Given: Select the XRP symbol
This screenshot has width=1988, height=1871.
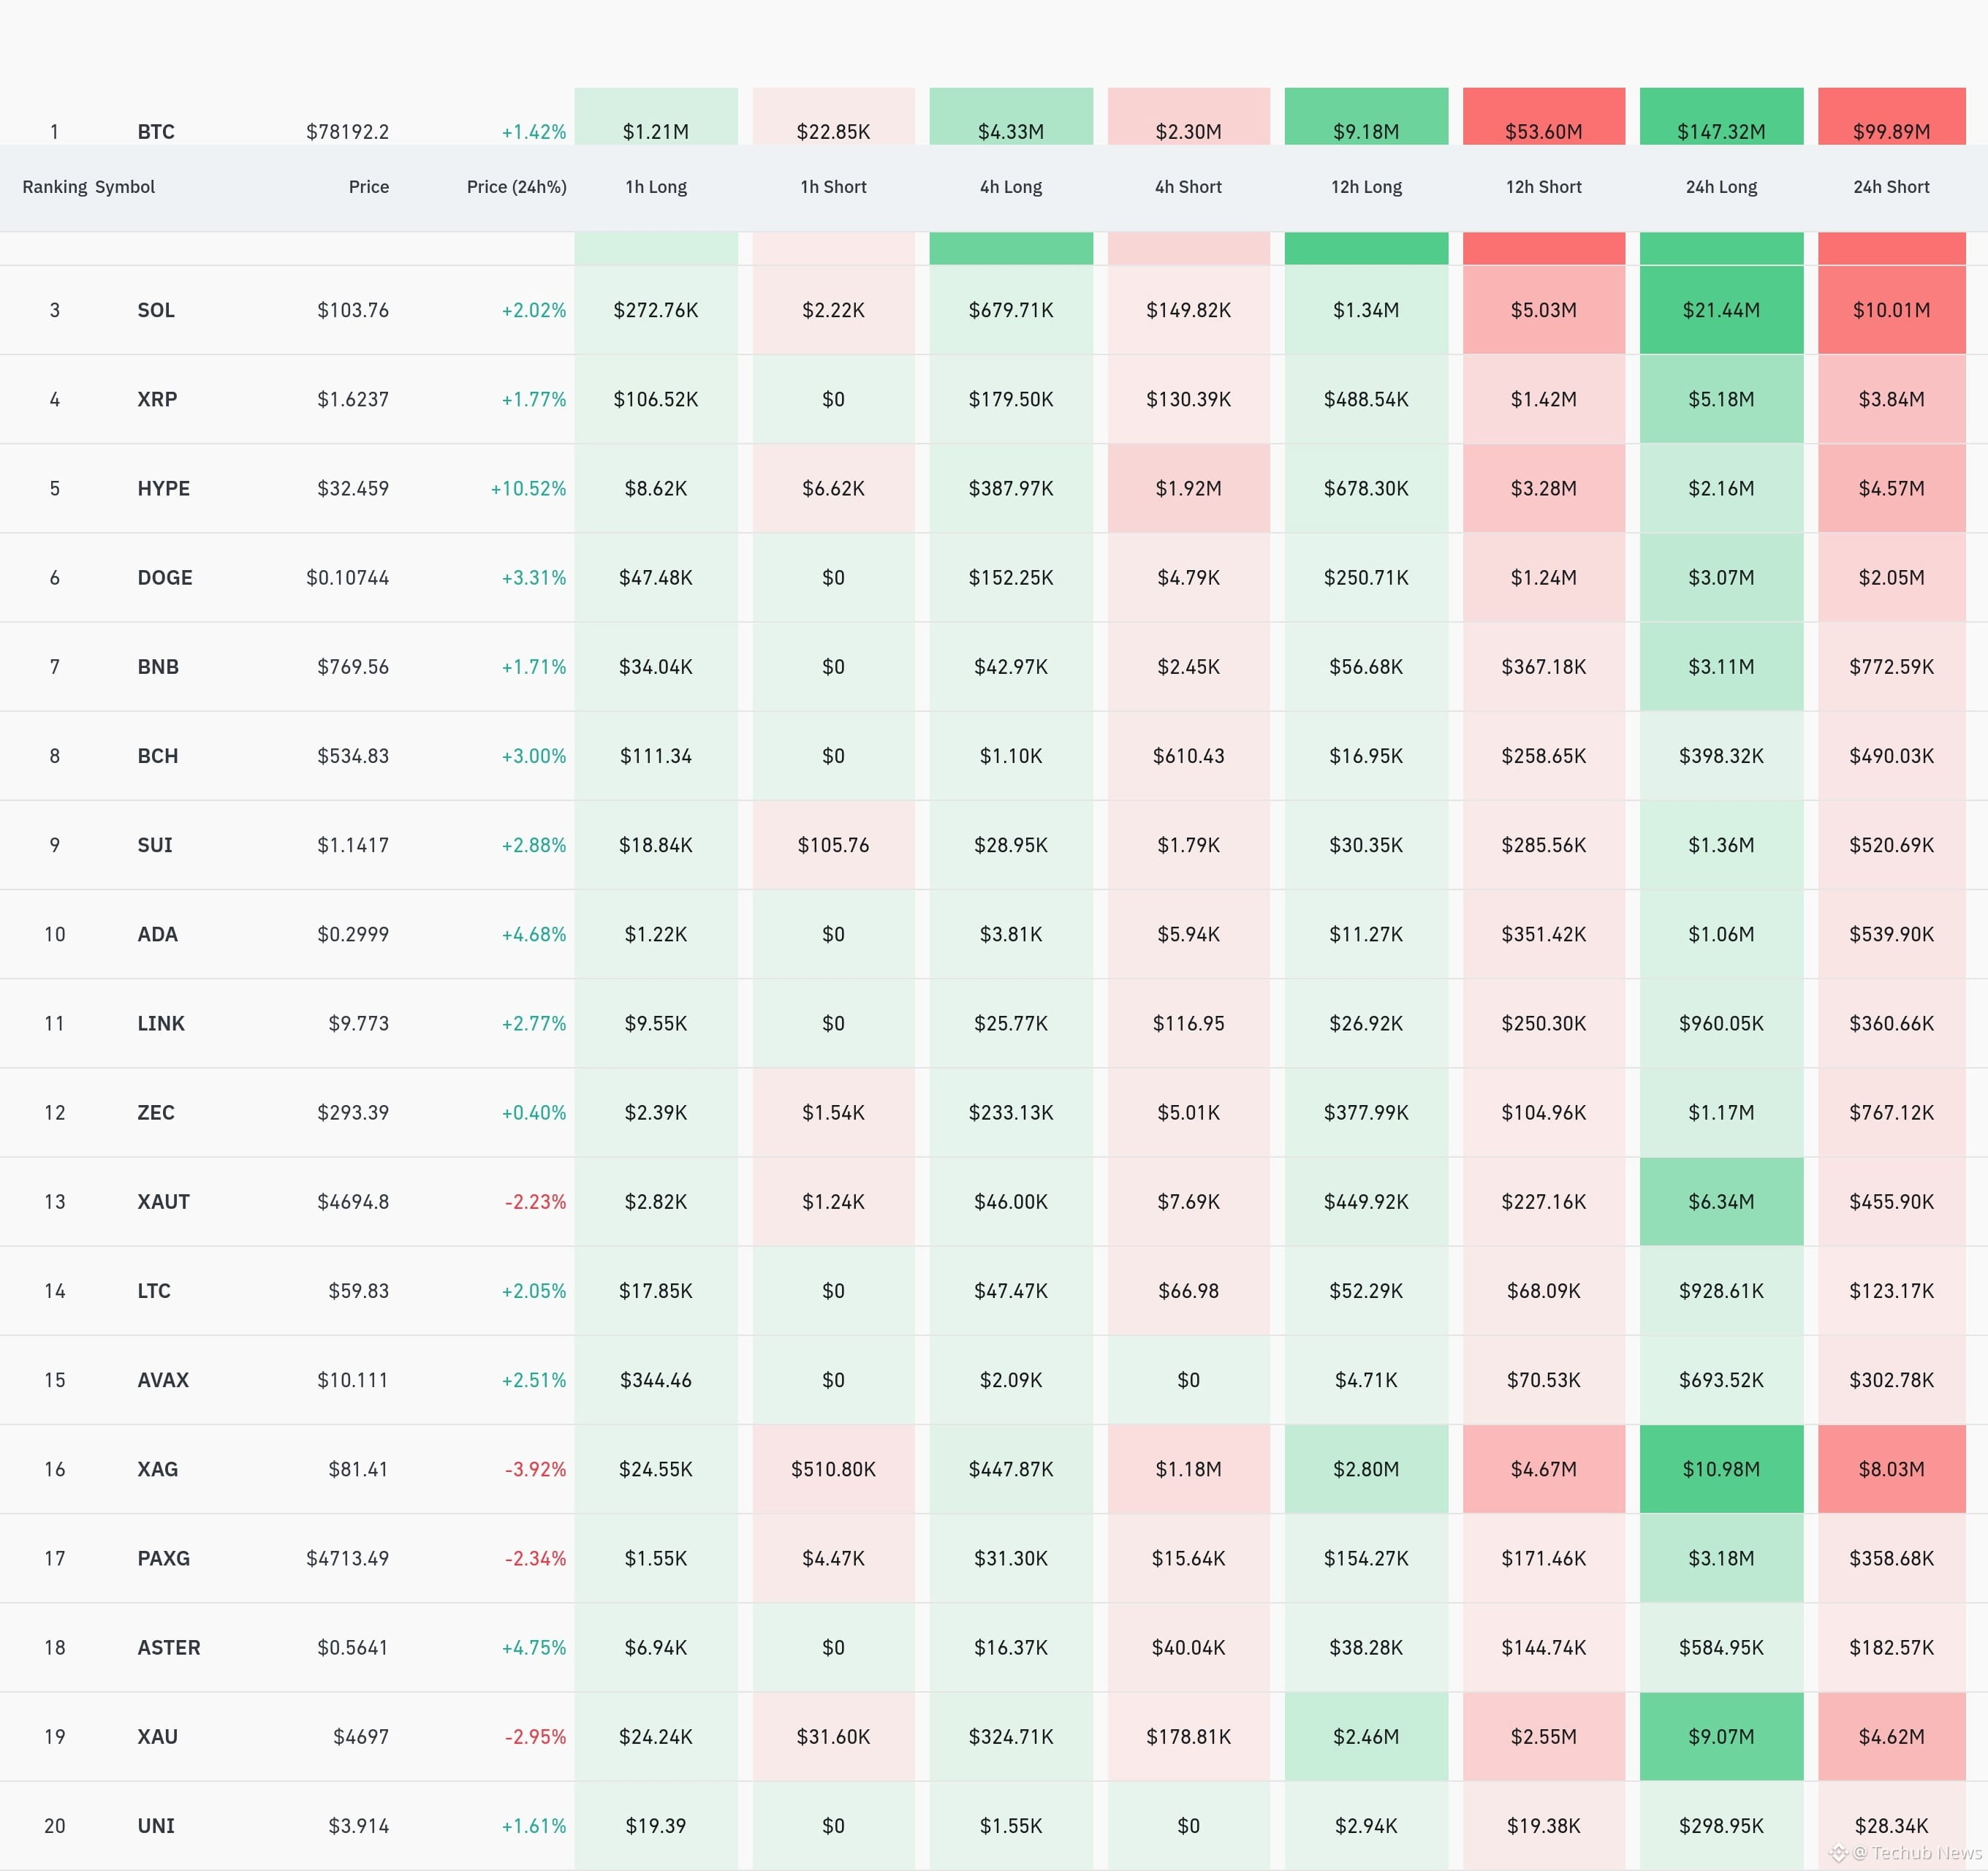Looking at the screenshot, I should pyautogui.click(x=157, y=399).
